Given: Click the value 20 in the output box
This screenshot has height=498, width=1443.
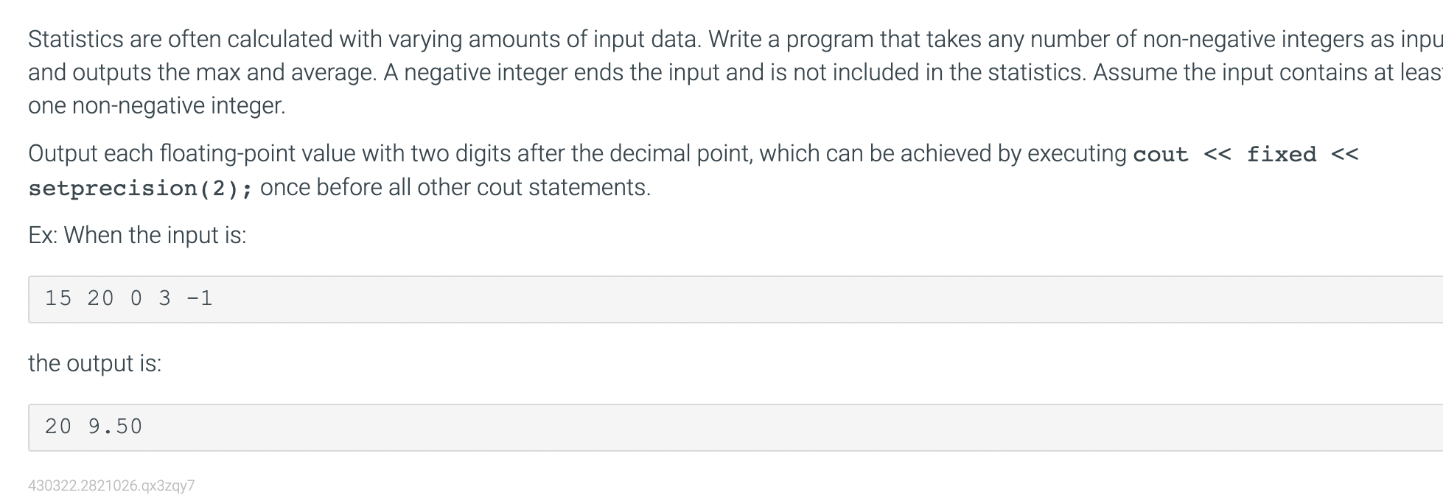Looking at the screenshot, I should [58, 427].
